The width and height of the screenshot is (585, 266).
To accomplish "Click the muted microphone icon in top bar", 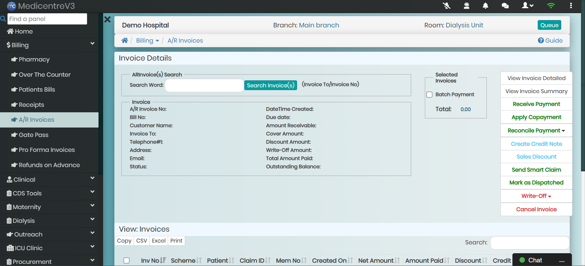I will point(447,6).
